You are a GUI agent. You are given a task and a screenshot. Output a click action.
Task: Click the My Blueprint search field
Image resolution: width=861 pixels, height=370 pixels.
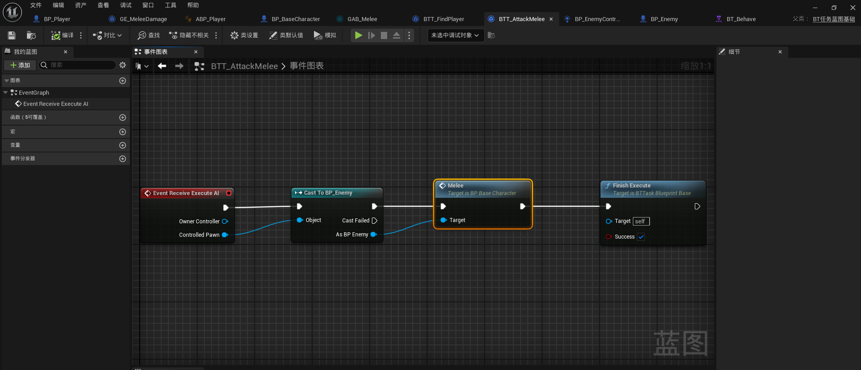pos(77,65)
